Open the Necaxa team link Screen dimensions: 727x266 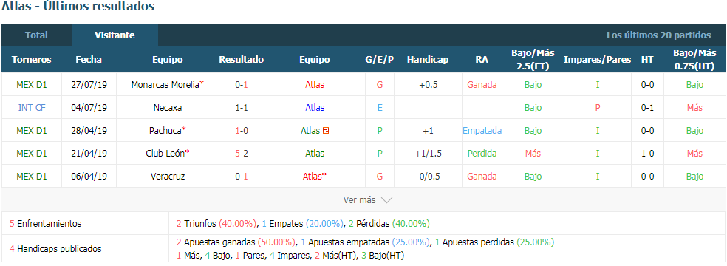pyautogui.click(x=168, y=108)
